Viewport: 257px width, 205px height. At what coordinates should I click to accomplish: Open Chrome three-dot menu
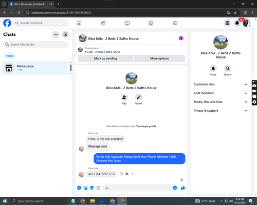pos(252,13)
